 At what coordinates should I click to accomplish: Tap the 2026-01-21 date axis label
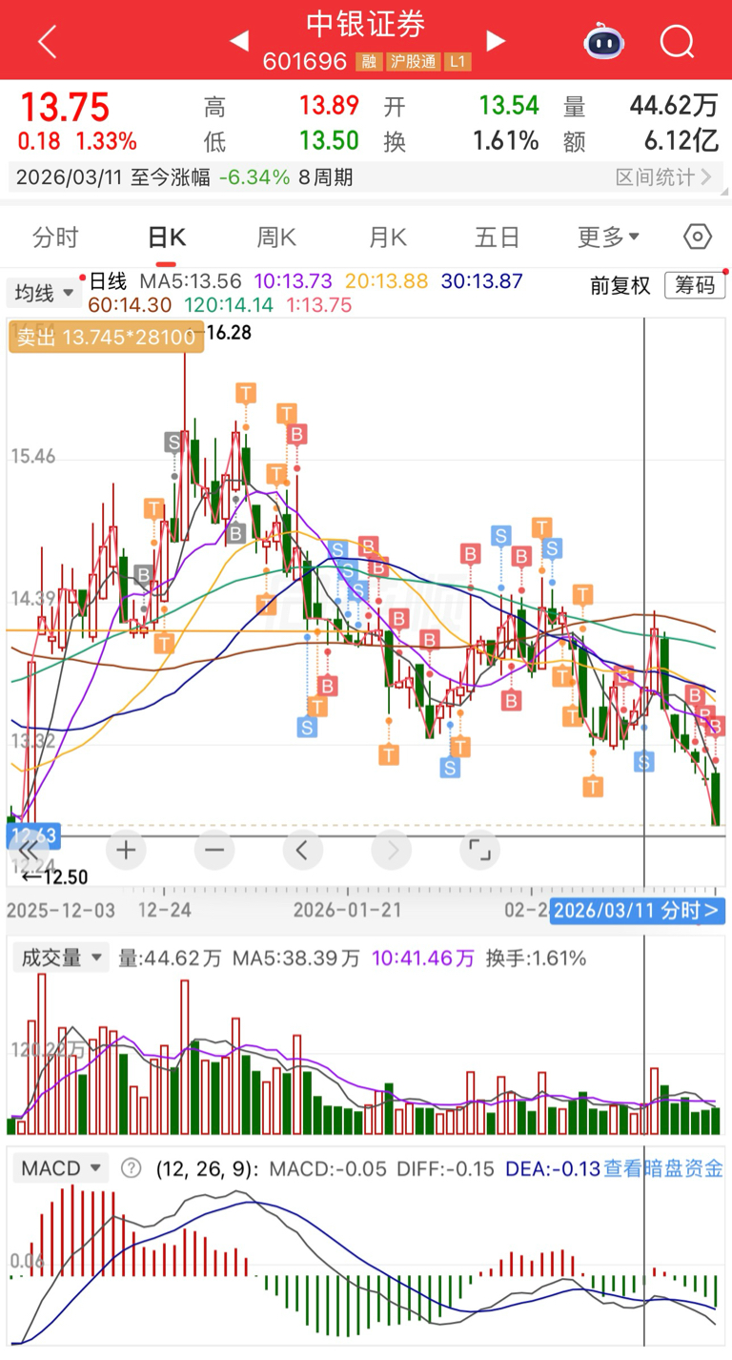[347, 910]
